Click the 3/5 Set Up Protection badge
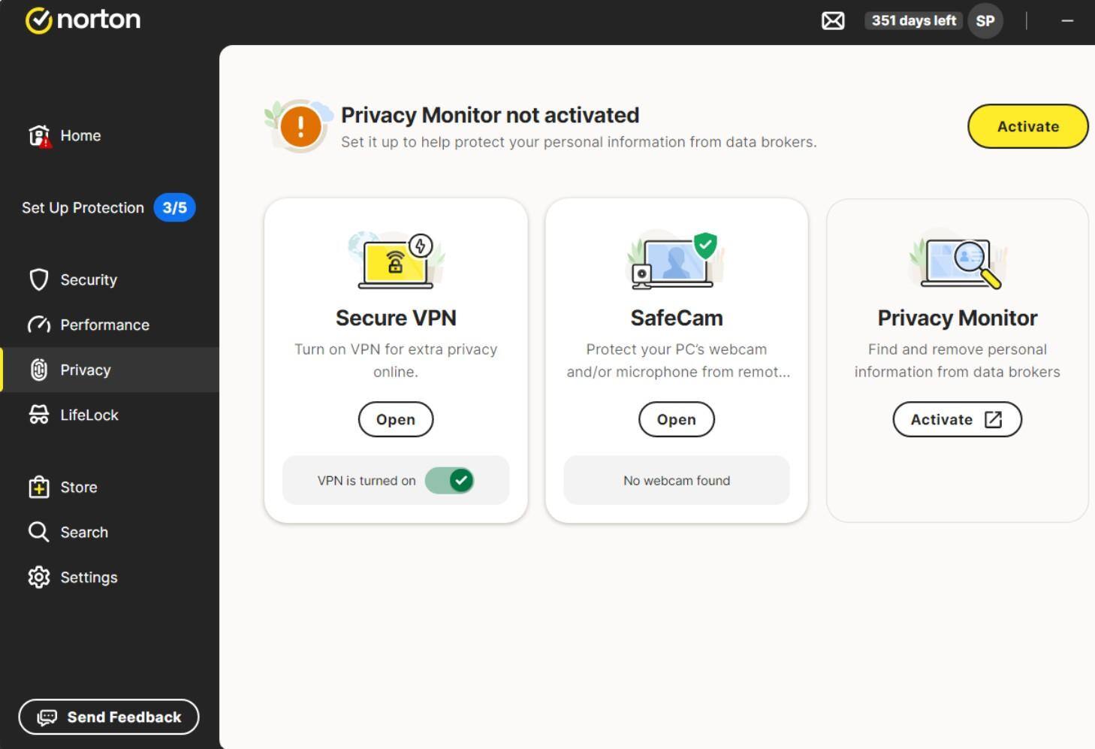 pos(174,208)
